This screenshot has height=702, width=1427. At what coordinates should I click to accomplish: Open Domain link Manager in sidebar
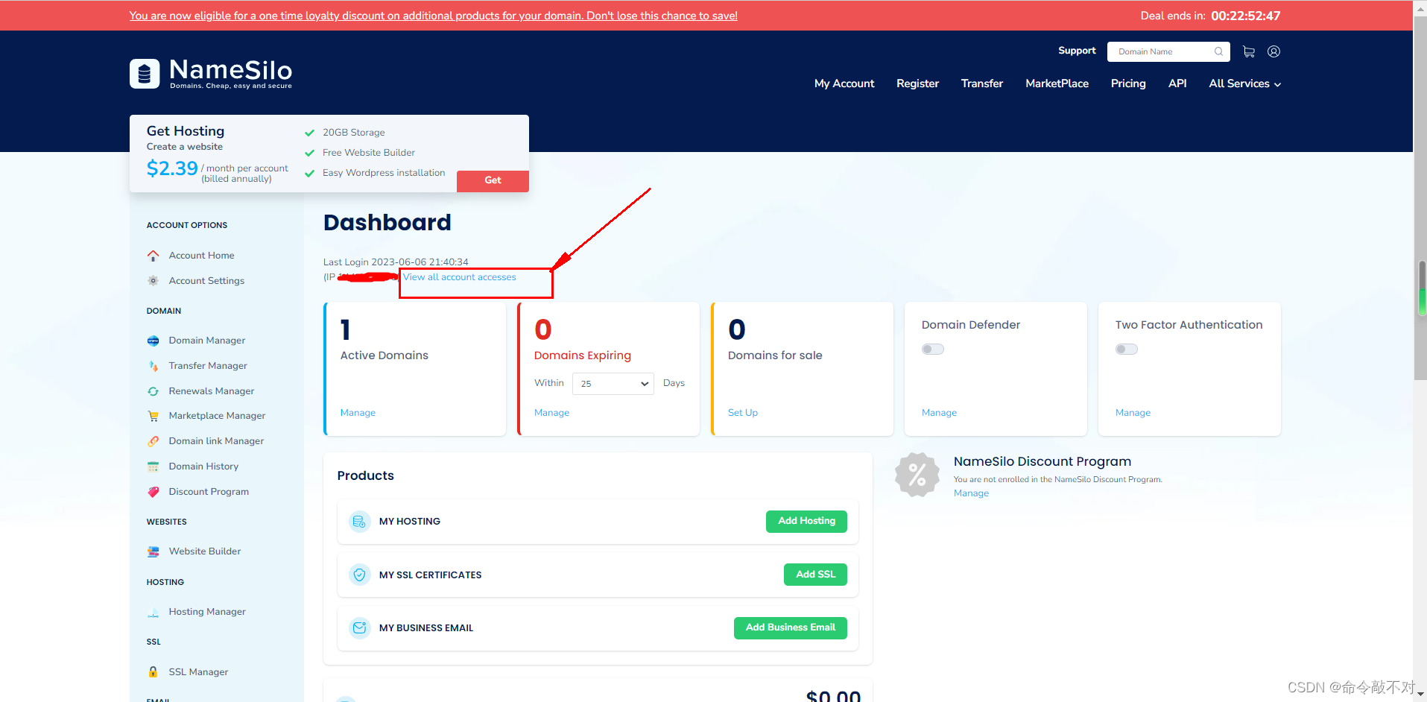(x=216, y=441)
